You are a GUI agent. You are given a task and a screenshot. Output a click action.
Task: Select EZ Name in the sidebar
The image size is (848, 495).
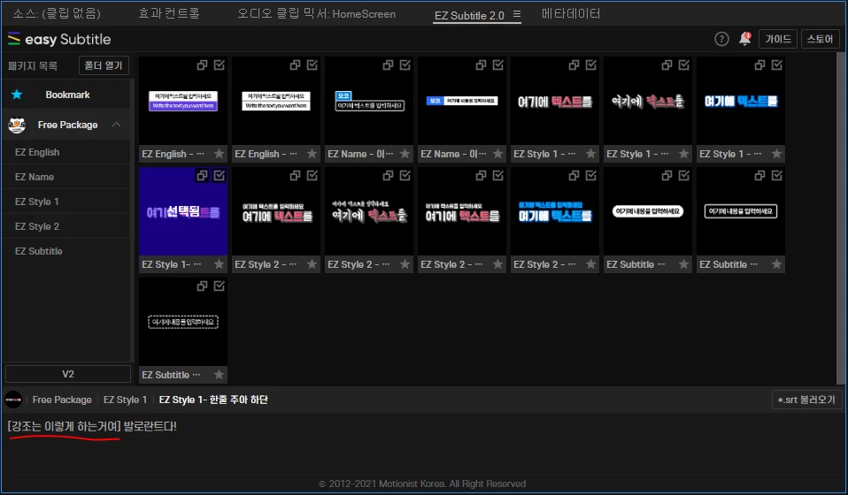click(66, 177)
